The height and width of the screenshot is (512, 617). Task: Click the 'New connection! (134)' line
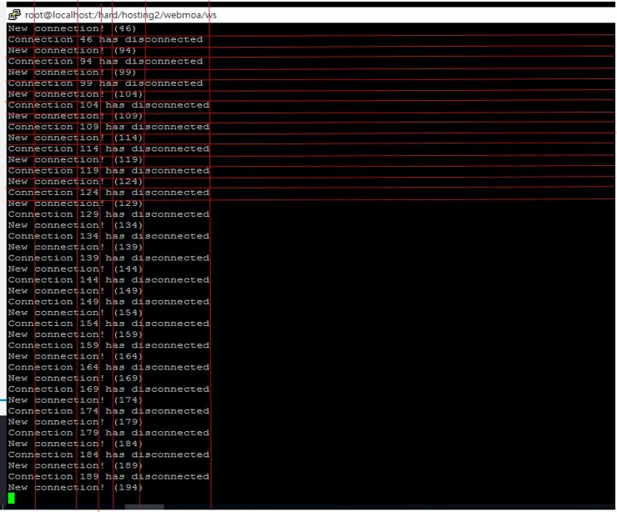[x=75, y=225]
